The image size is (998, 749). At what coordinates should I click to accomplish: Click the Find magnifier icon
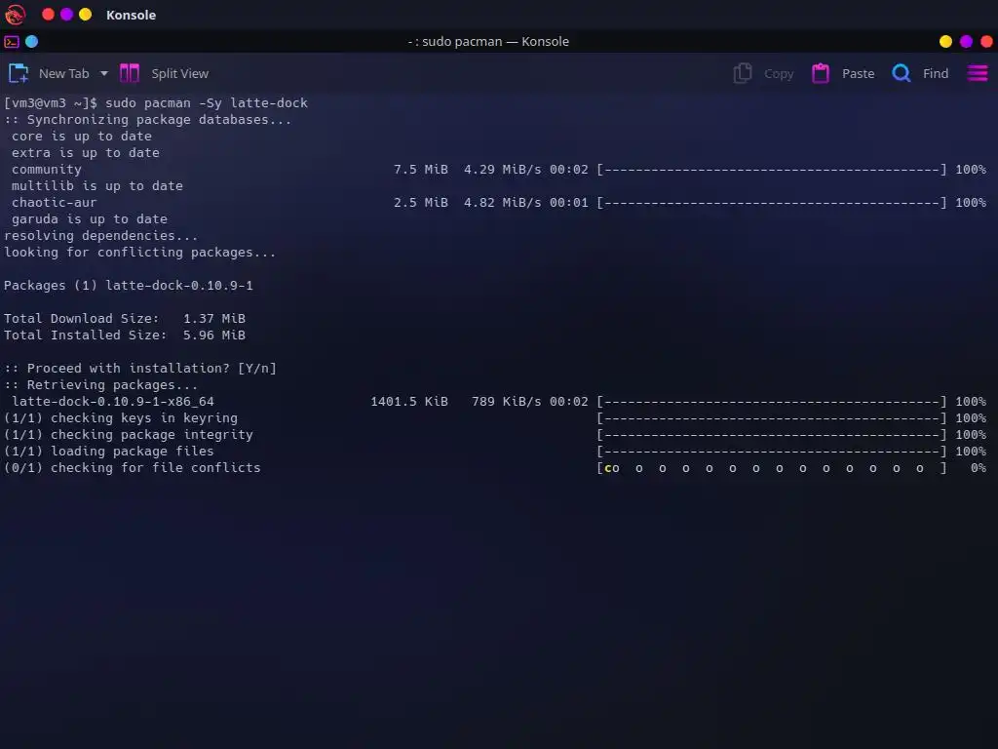(902, 73)
